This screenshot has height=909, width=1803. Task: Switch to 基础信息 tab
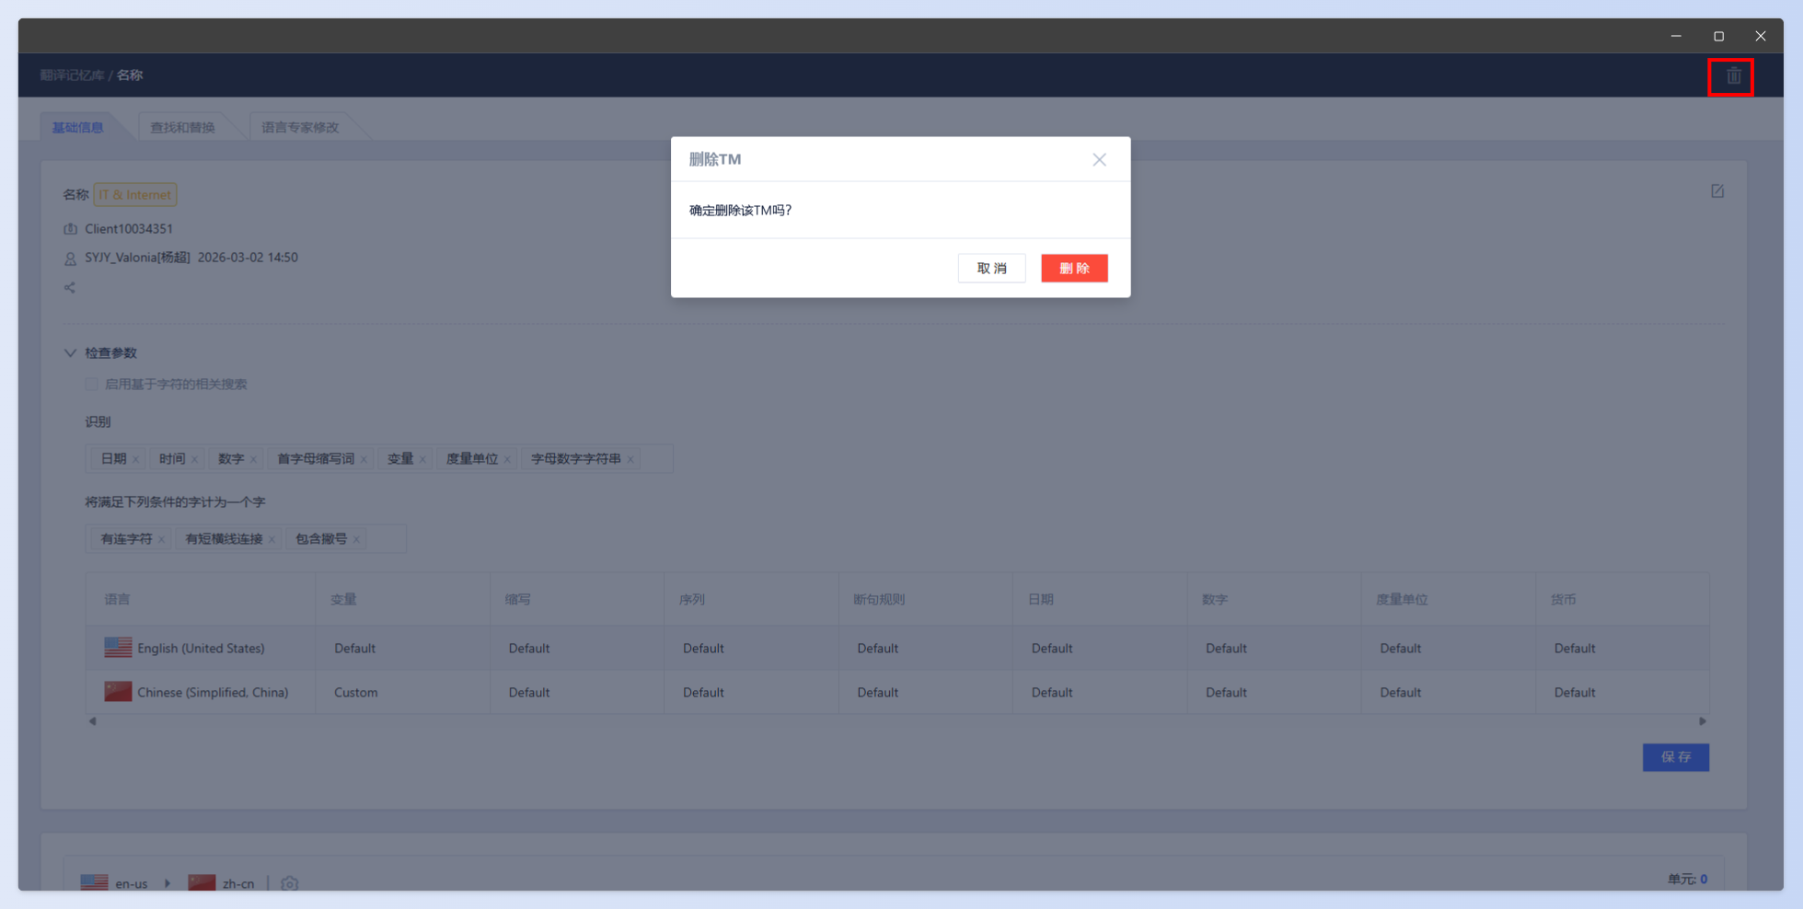click(77, 127)
